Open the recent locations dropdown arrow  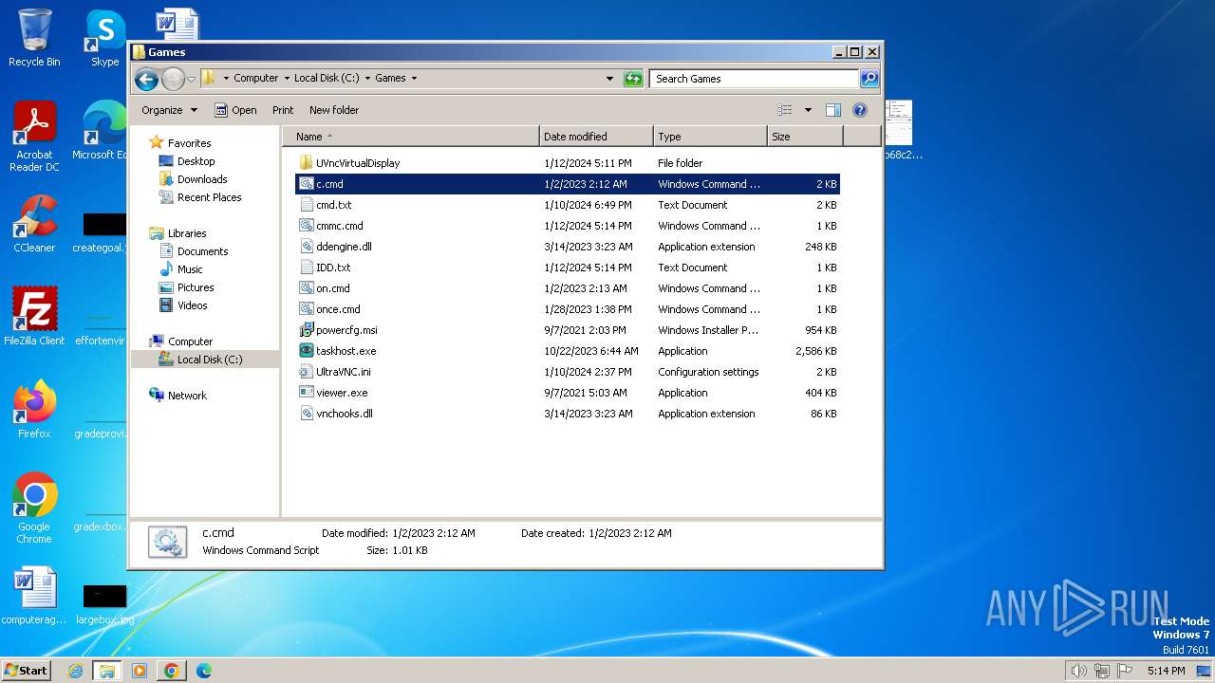tap(192, 80)
